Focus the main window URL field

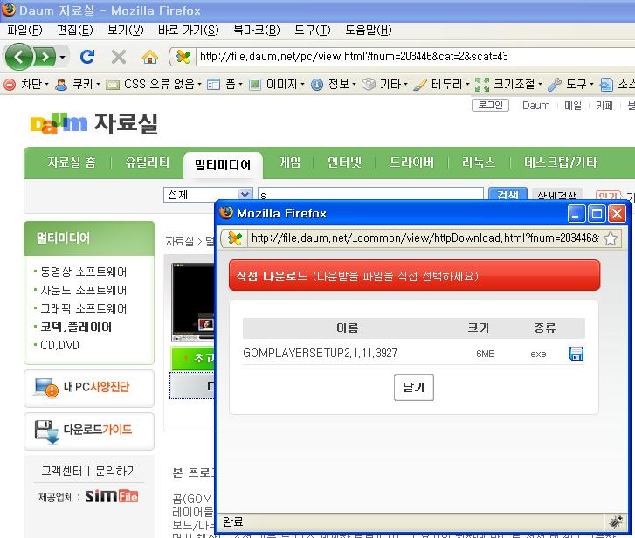(x=415, y=57)
